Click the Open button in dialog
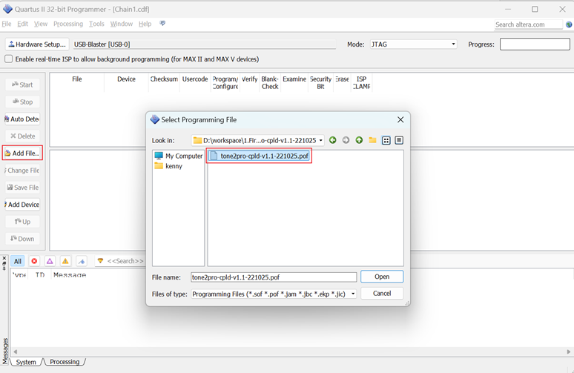 pos(382,277)
